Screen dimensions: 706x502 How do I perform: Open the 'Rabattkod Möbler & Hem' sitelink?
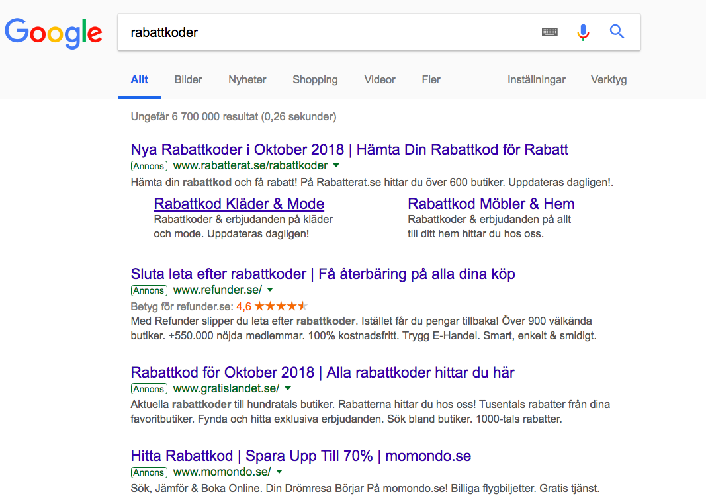[x=491, y=204]
